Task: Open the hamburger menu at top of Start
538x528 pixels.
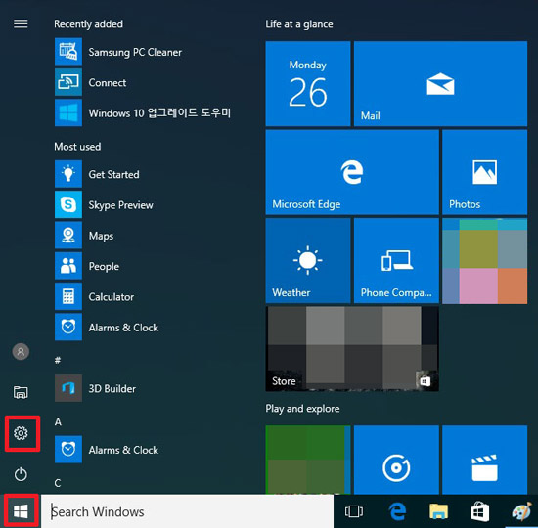Action: click(x=21, y=24)
